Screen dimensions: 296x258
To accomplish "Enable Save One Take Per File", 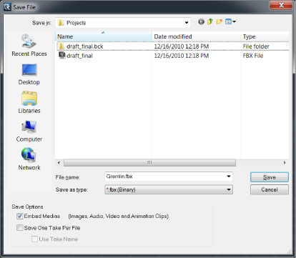I will pos(20,228).
